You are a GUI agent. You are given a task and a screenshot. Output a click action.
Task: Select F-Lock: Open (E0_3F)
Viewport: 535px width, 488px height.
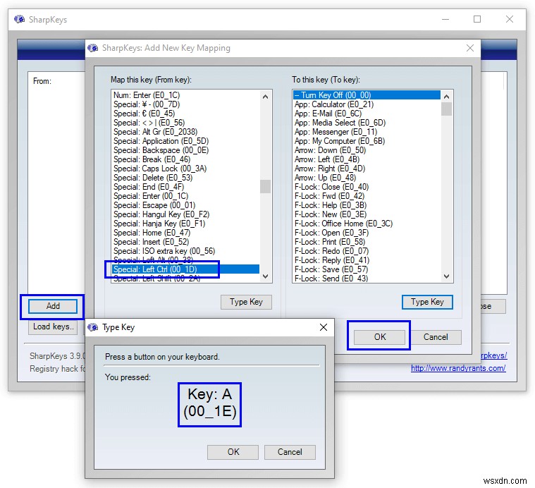[367, 233]
